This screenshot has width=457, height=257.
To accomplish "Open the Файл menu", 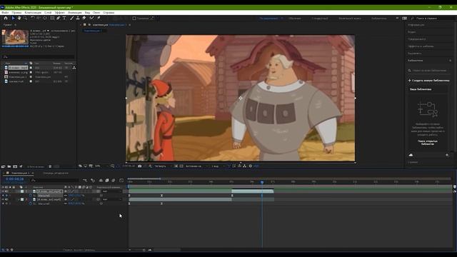I will [x=5, y=13].
